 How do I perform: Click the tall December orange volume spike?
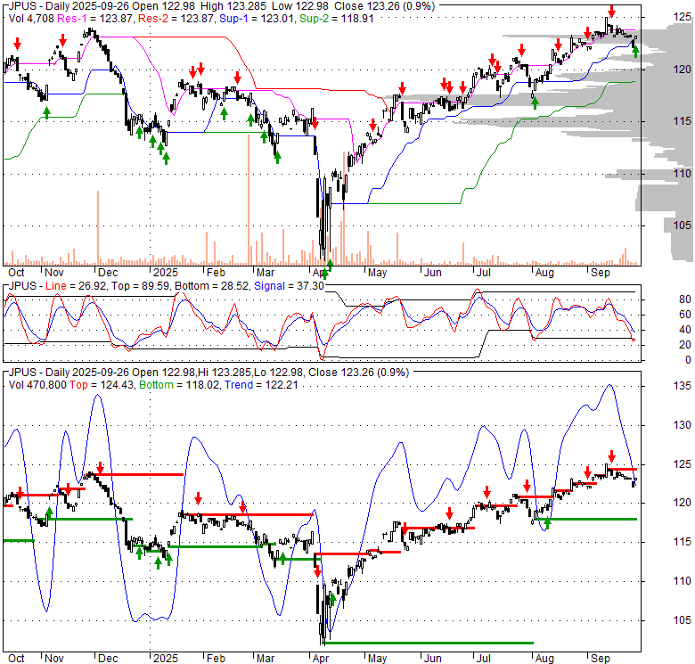pos(98,228)
